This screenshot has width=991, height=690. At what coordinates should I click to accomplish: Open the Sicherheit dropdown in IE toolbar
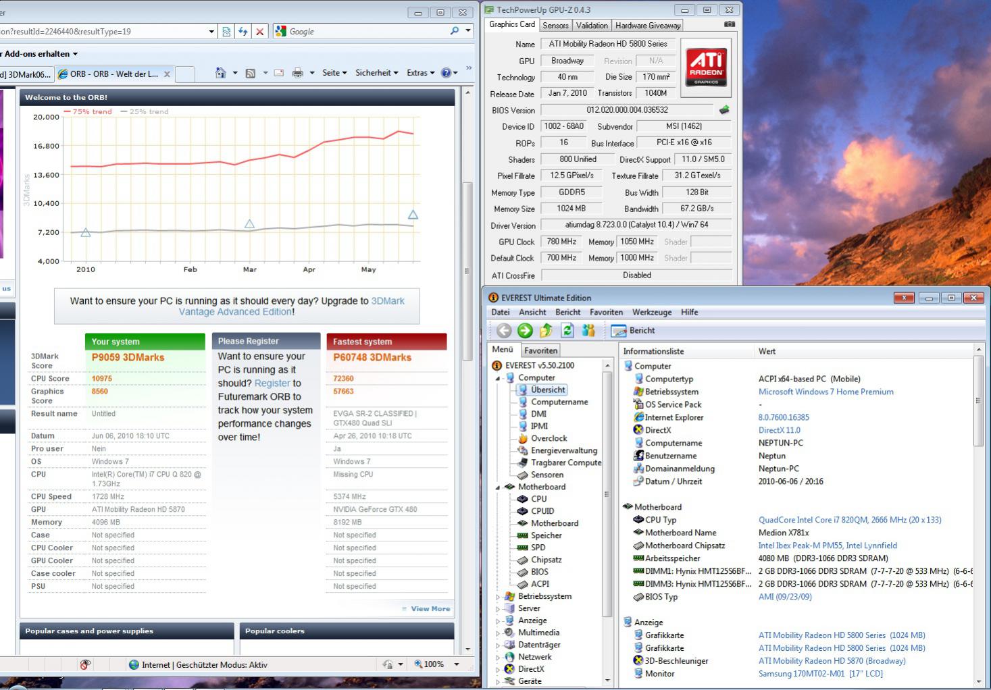pyautogui.click(x=377, y=73)
